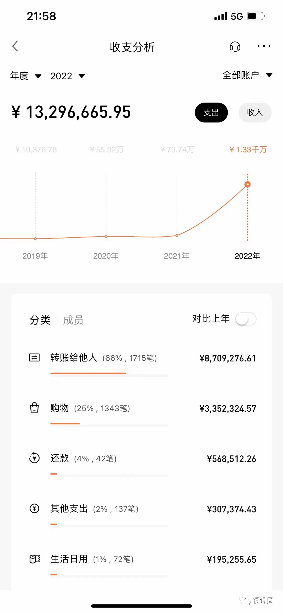Open customer service headset icon
The height and width of the screenshot is (613, 283).
coord(235,47)
